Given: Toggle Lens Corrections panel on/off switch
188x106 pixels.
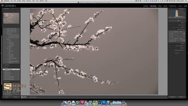Looking at the screenshot, I should pyautogui.click(x=169, y=46).
